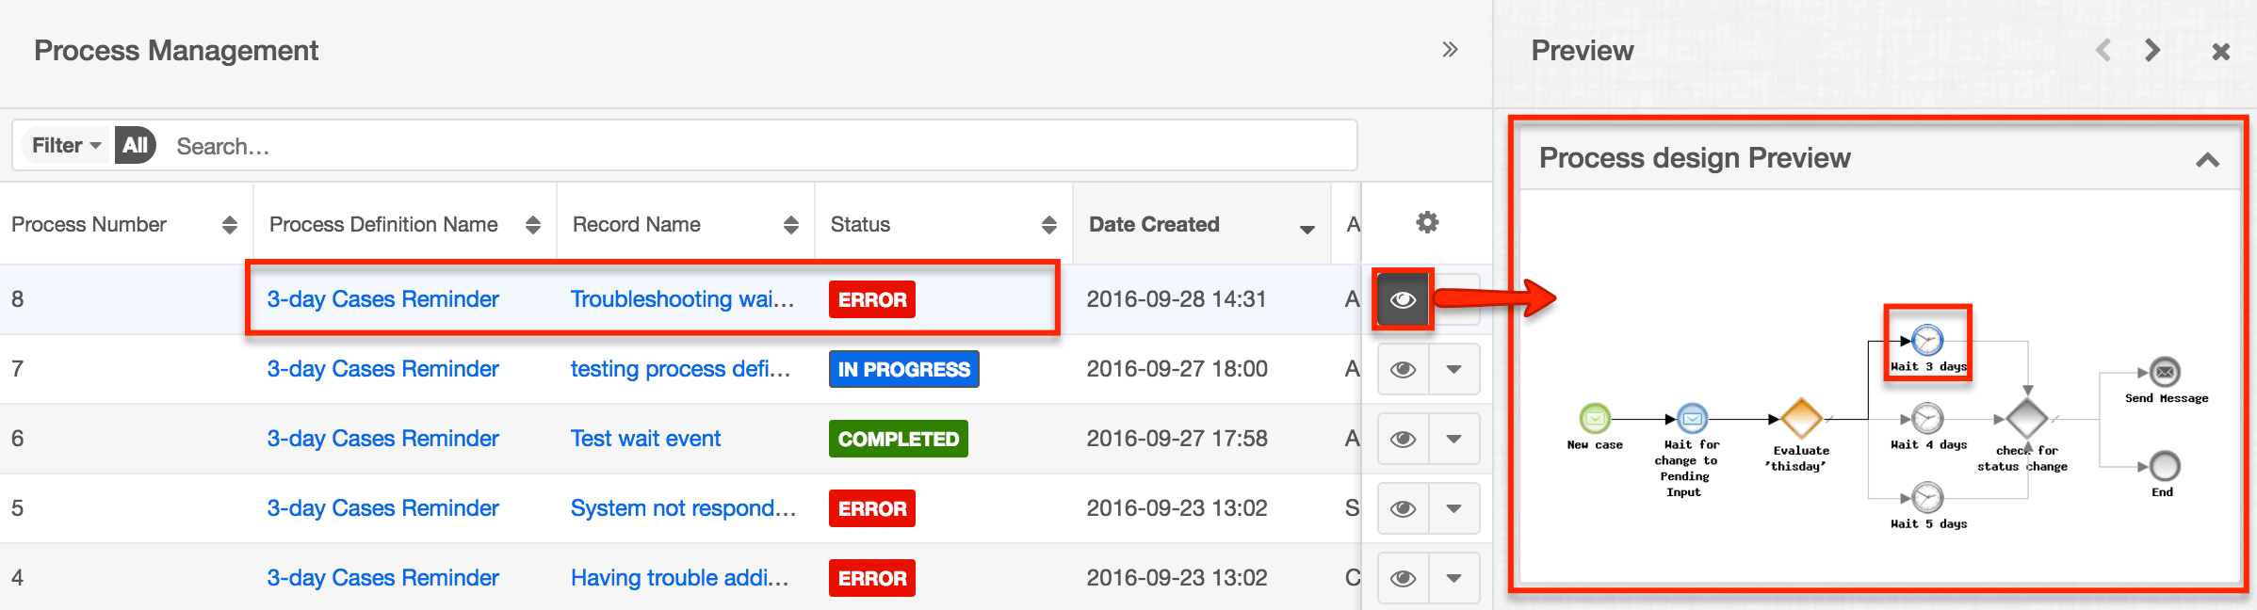Click date 2016-09-27 17:58
This screenshot has width=2257, height=610.
coord(1177,439)
